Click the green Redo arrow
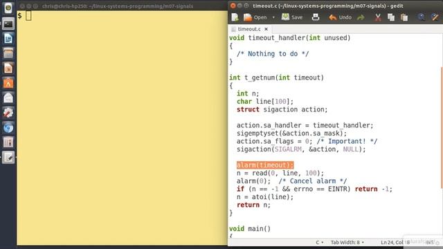The image size is (443, 249). [x=361, y=17]
